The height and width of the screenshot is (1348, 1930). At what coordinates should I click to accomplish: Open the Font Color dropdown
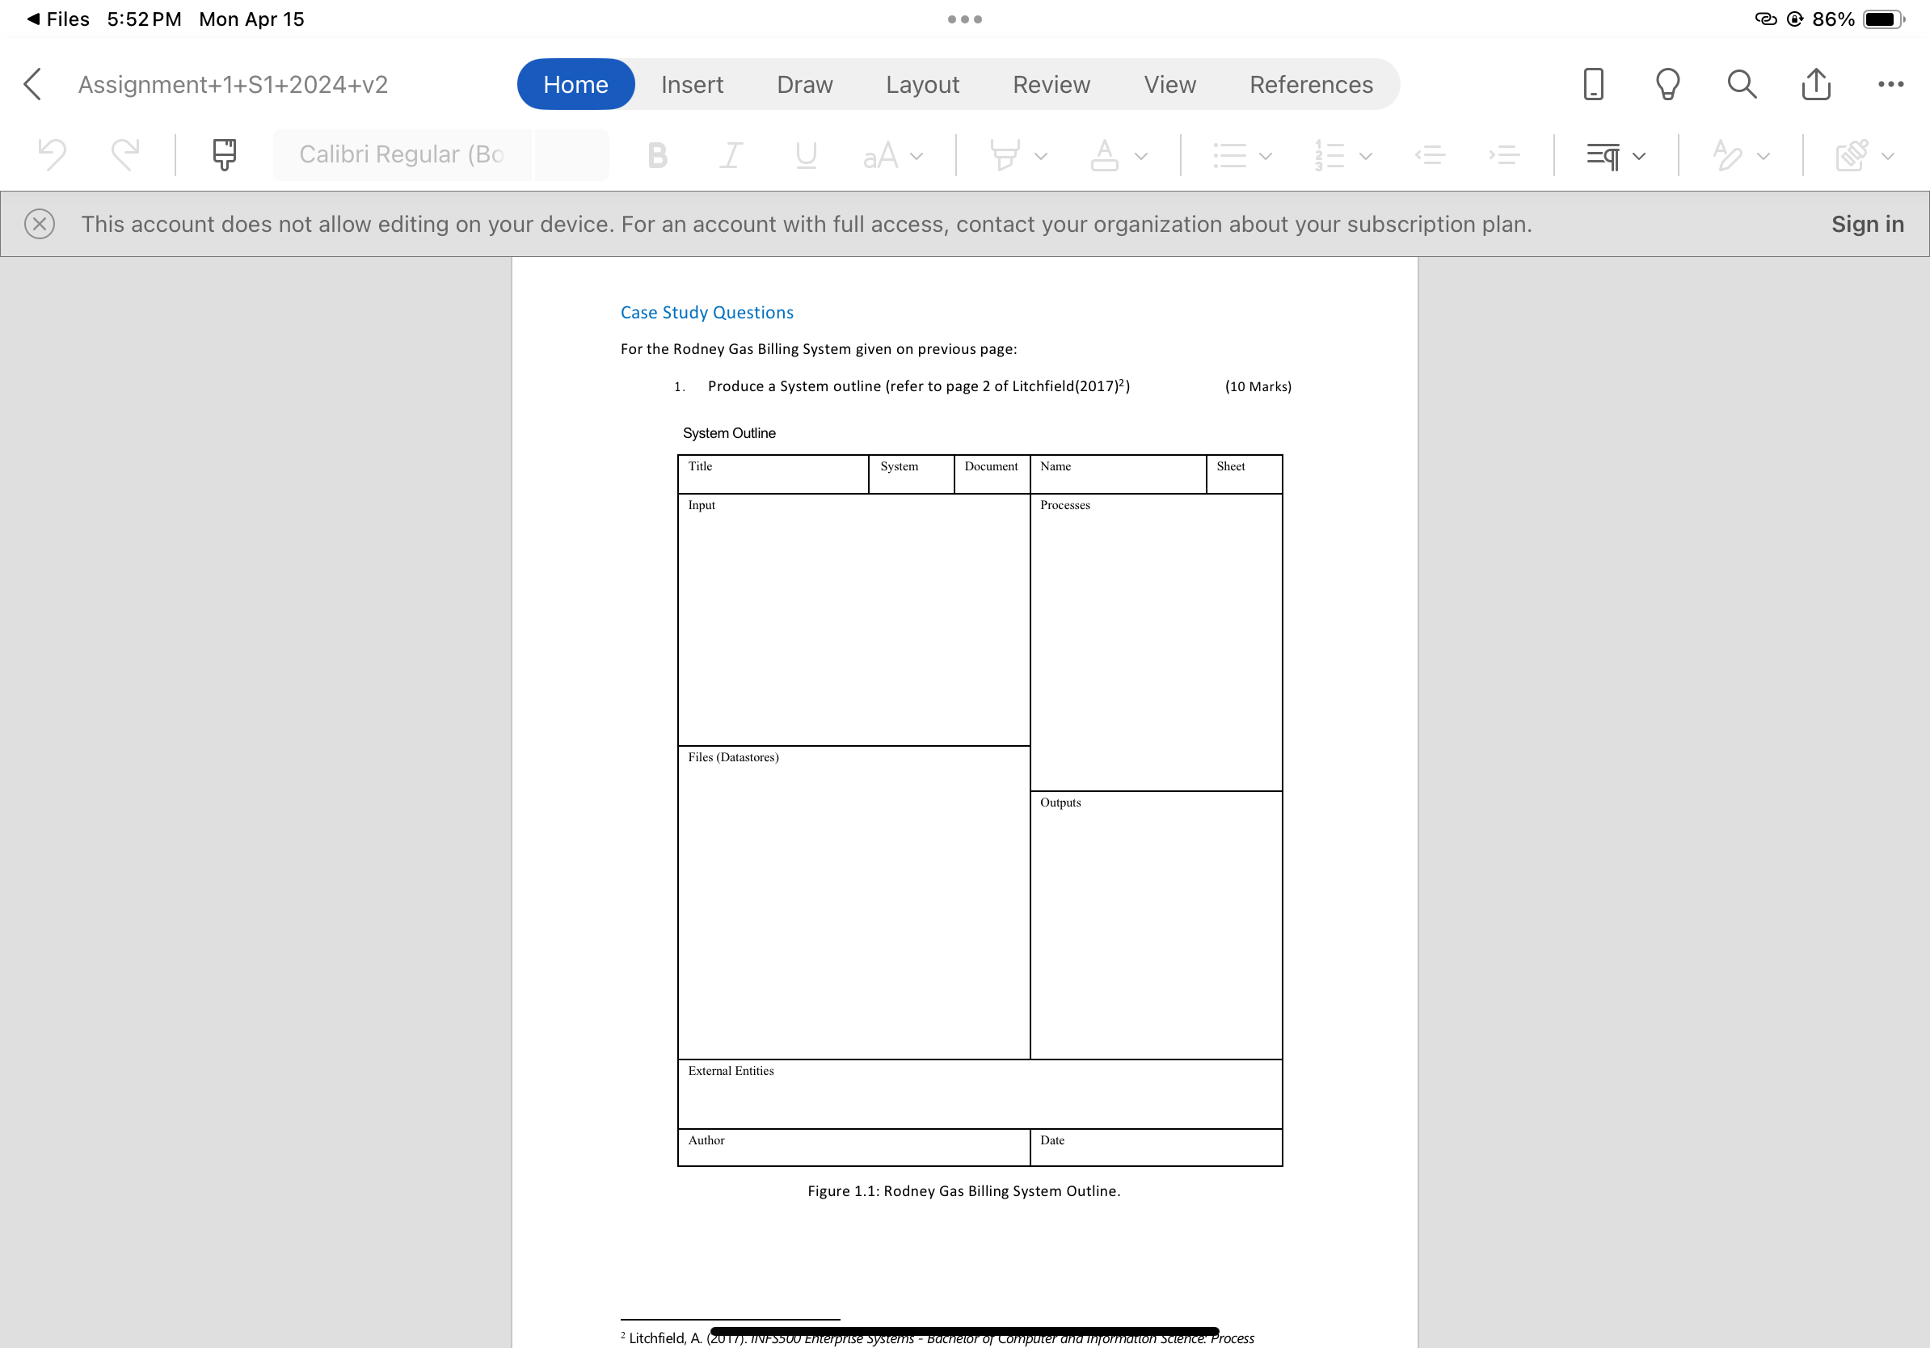point(1141,154)
